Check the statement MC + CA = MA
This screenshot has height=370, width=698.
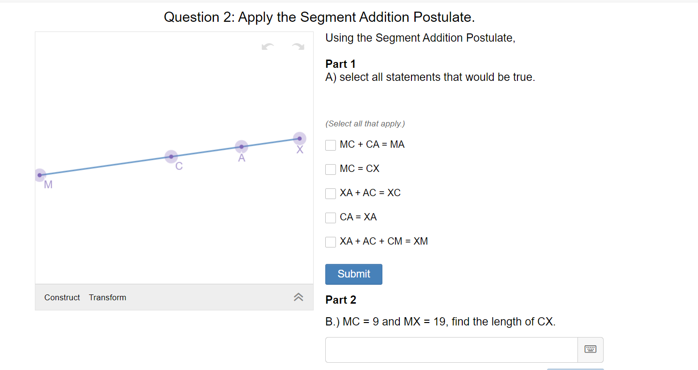331,145
